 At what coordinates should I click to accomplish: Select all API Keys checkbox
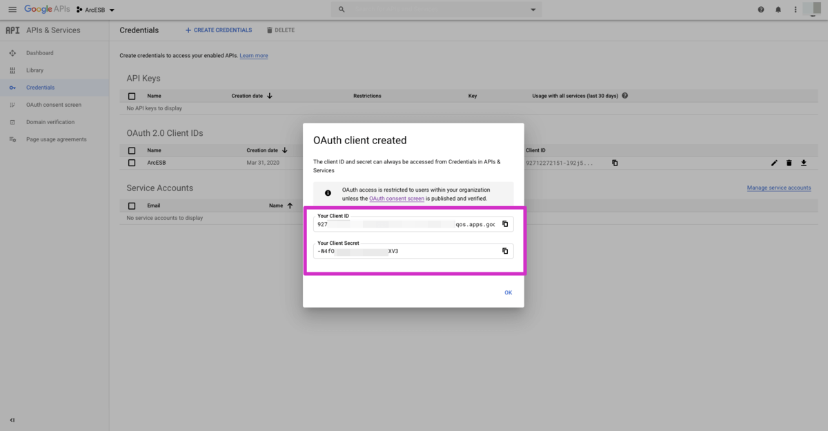coord(132,96)
